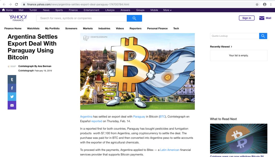Follow the Paraguay link in the article
This screenshot has width=275, height=157.
click(x=139, y=117)
